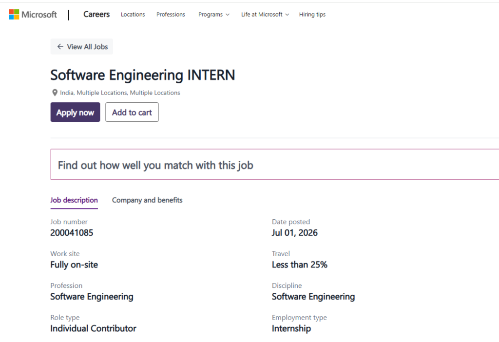Select the Job description tab
The width and height of the screenshot is (499, 342).
74,200
